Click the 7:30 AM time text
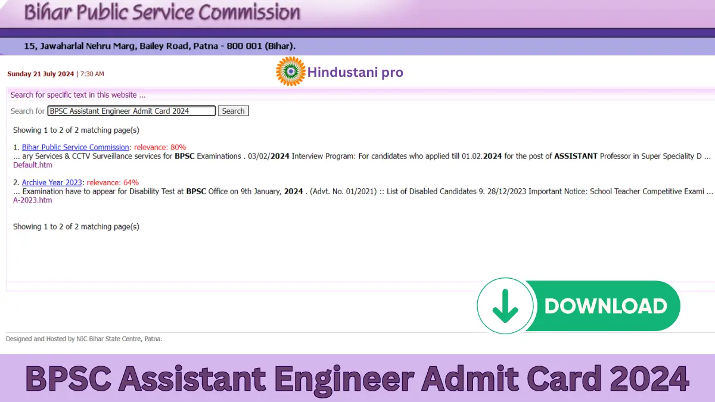This screenshot has height=402, width=715. pyautogui.click(x=92, y=74)
